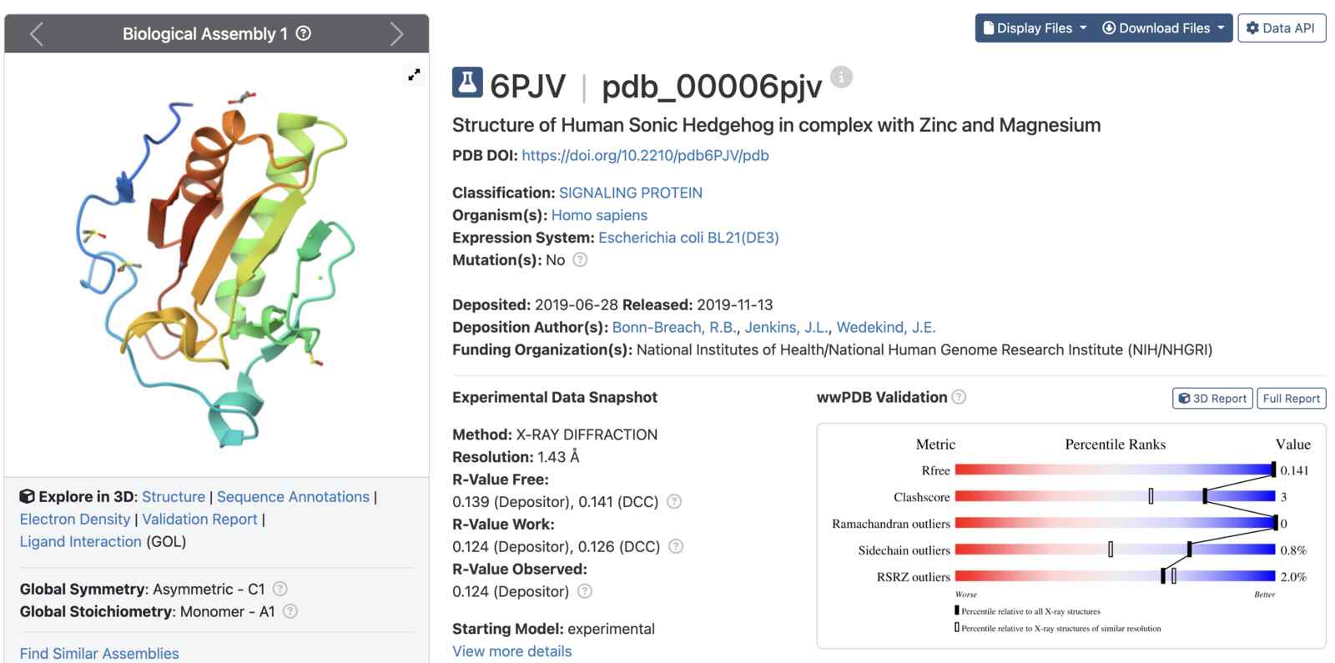The width and height of the screenshot is (1335, 663).
Task: Open the Electron Density link
Action: [x=75, y=519]
